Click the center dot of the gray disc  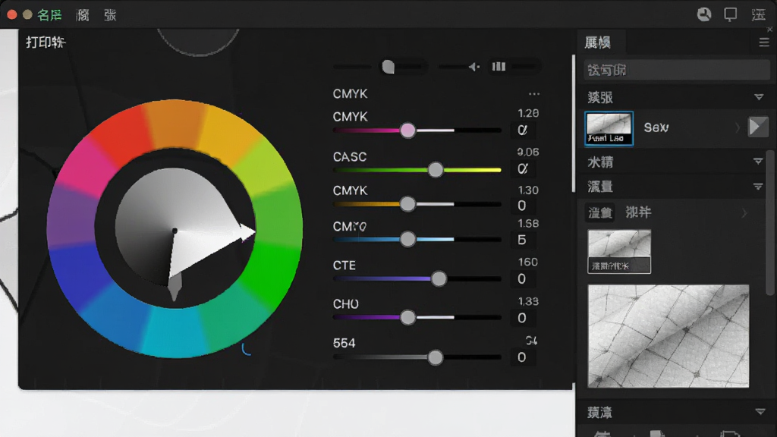click(175, 231)
